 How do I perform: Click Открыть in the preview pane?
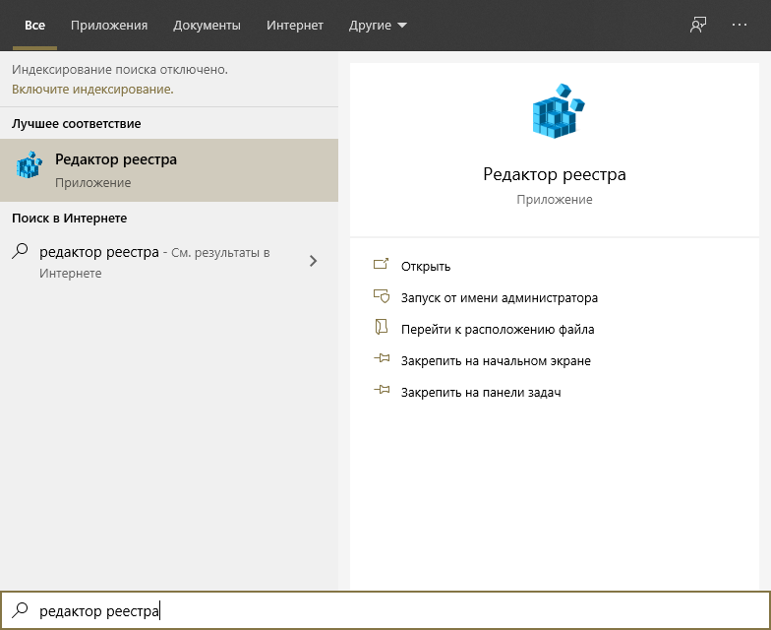[x=425, y=266]
